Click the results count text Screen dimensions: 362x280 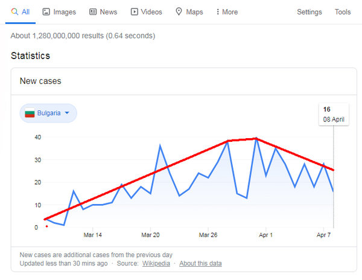coord(83,36)
